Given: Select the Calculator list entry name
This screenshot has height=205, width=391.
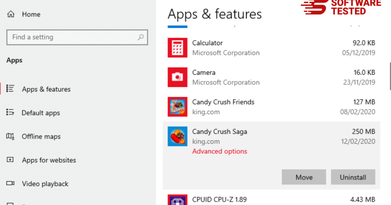Looking at the screenshot, I should [x=207, y=43].
